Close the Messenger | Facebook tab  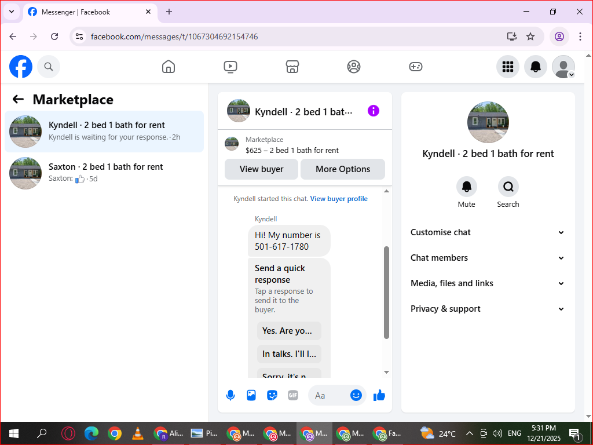coord(148,12)
